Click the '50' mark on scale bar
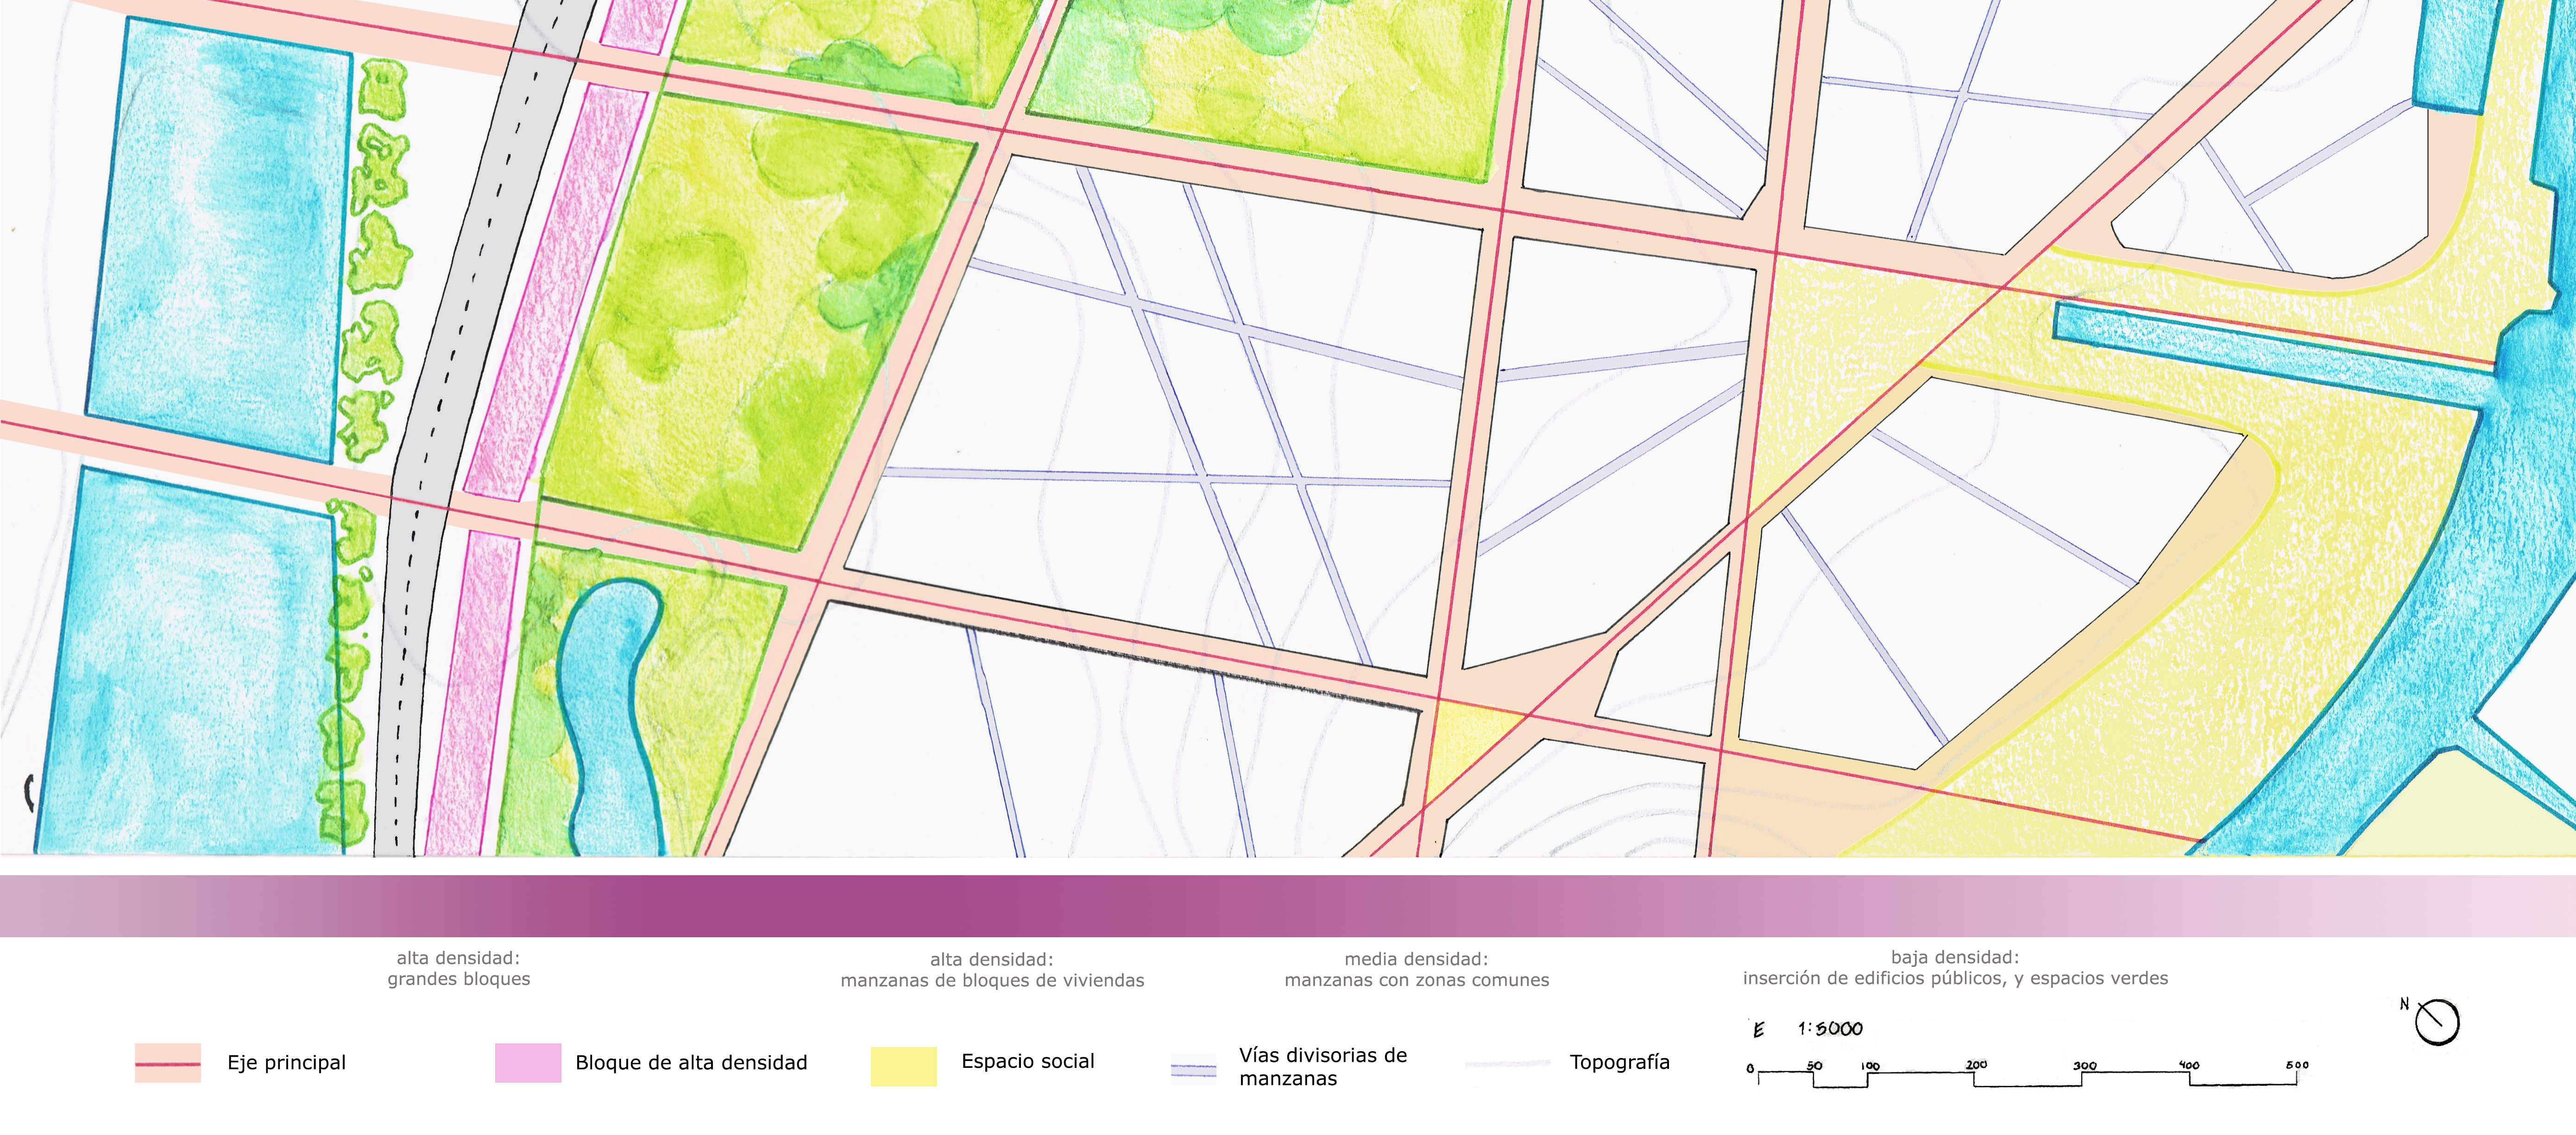 click(x=1814, y=1066)
